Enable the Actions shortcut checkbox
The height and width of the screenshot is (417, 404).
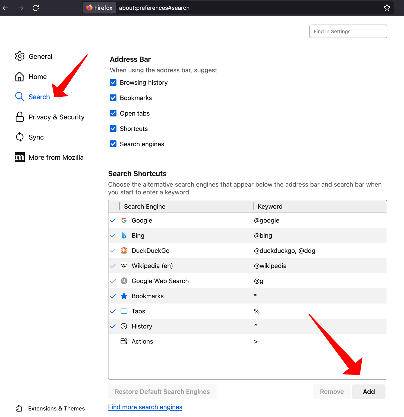[x=113, y=341]
